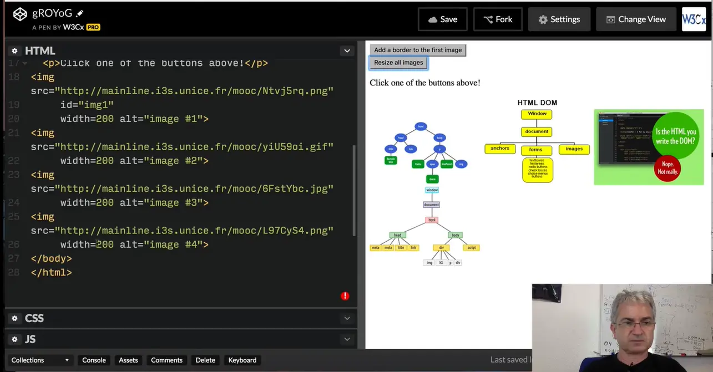Click the 'Is the HTML you write the DOM' image
This screenshot has width=713, height=372.
(649, 147)
